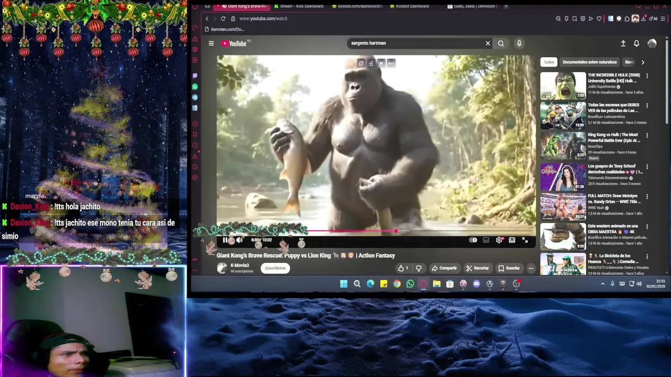This screenshot has width=671, height=377.
Task: Open options for 'Todas las escenas' video
Action: pyautogui.click(x=647, y=106)
